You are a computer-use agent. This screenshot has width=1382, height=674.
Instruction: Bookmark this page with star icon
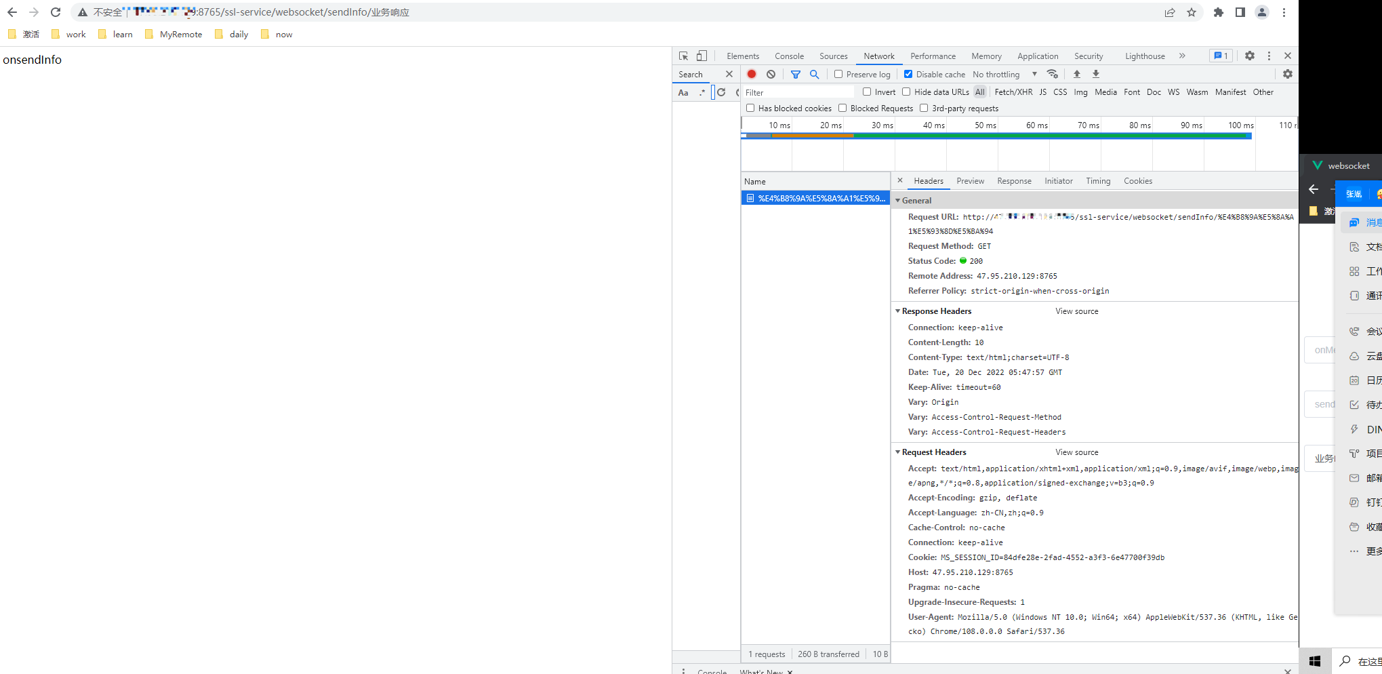click(1192, 12)
